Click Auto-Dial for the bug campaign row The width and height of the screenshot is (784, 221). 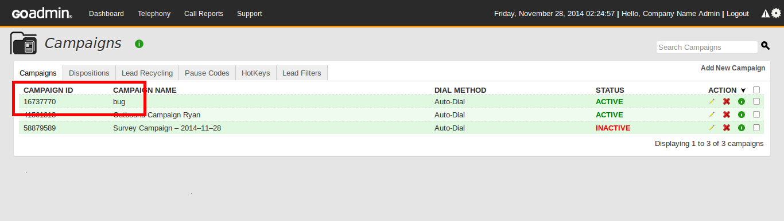click(449, 101)
